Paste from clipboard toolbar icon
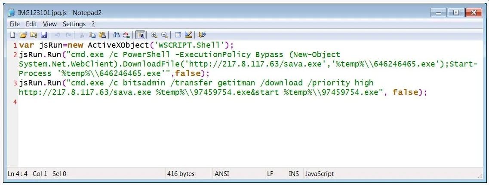Image resolution: width=489 pixels, height=185 pixels. pos(102,35)
